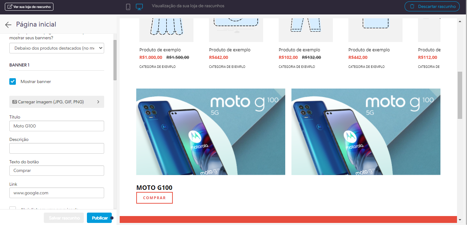The height and width of the screenshot is (225, 467).
Task: Expand Carregar imagem chevron arrow
Action: 98,102
